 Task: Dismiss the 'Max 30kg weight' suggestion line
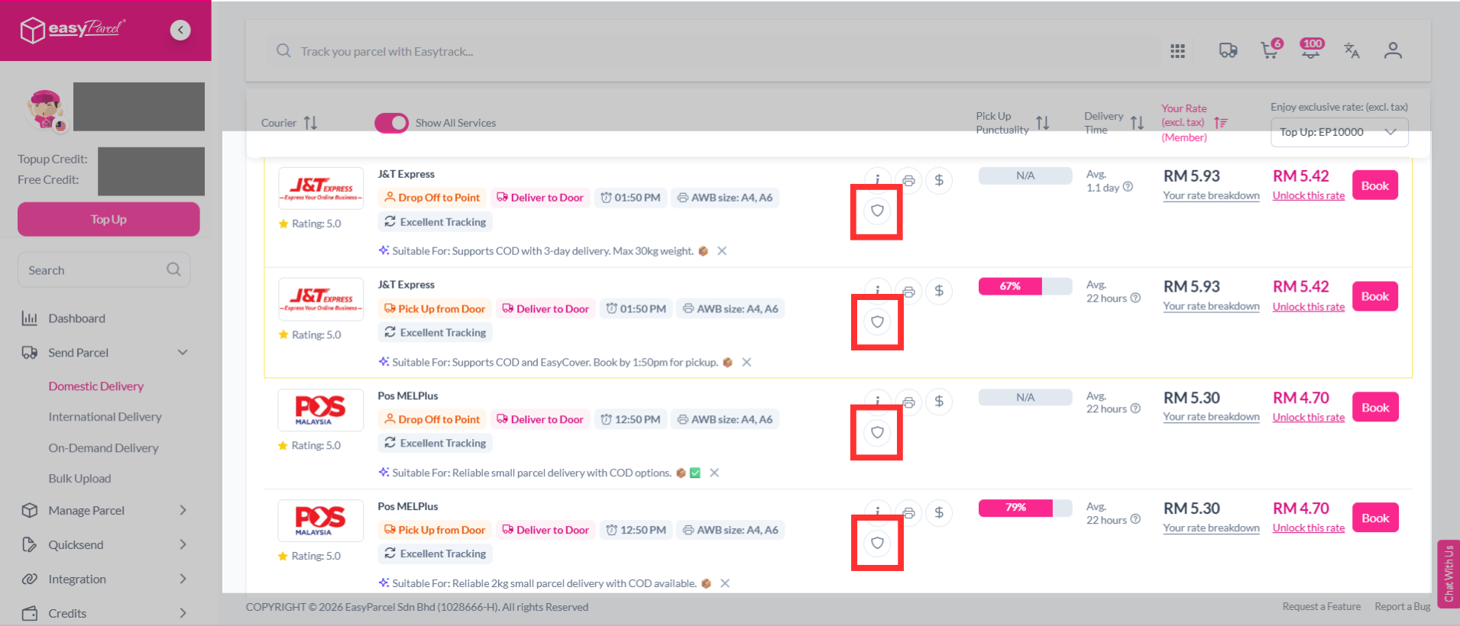tap(721, 251)
